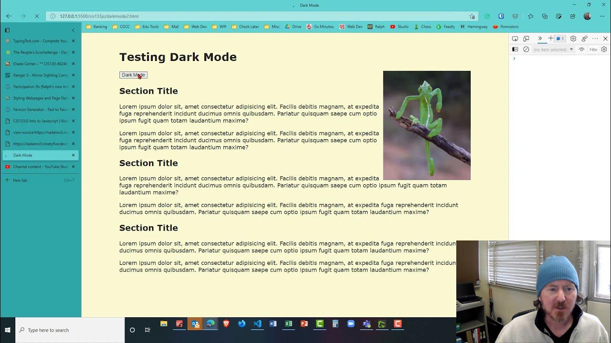The height and width of the screenshot is (343, 611).
Task: Open the WIP bookmarks folder
Action: [x=219, y=27]
